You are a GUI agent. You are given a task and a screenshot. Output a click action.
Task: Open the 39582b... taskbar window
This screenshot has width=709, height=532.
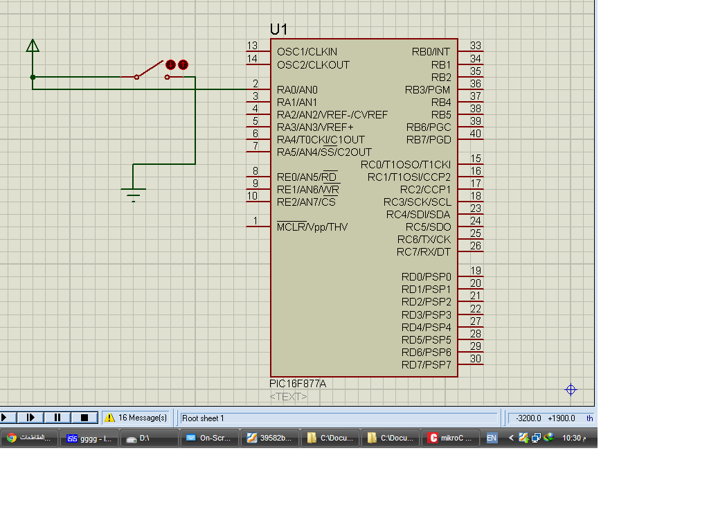click(269, 438)
